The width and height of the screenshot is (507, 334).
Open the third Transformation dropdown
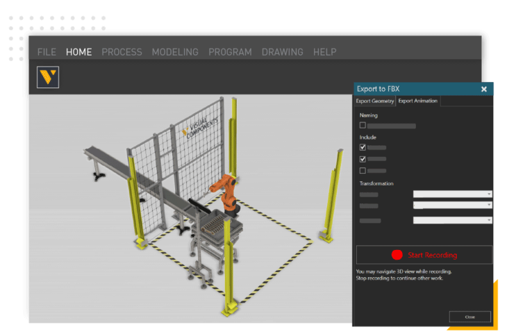click(452, 220)
